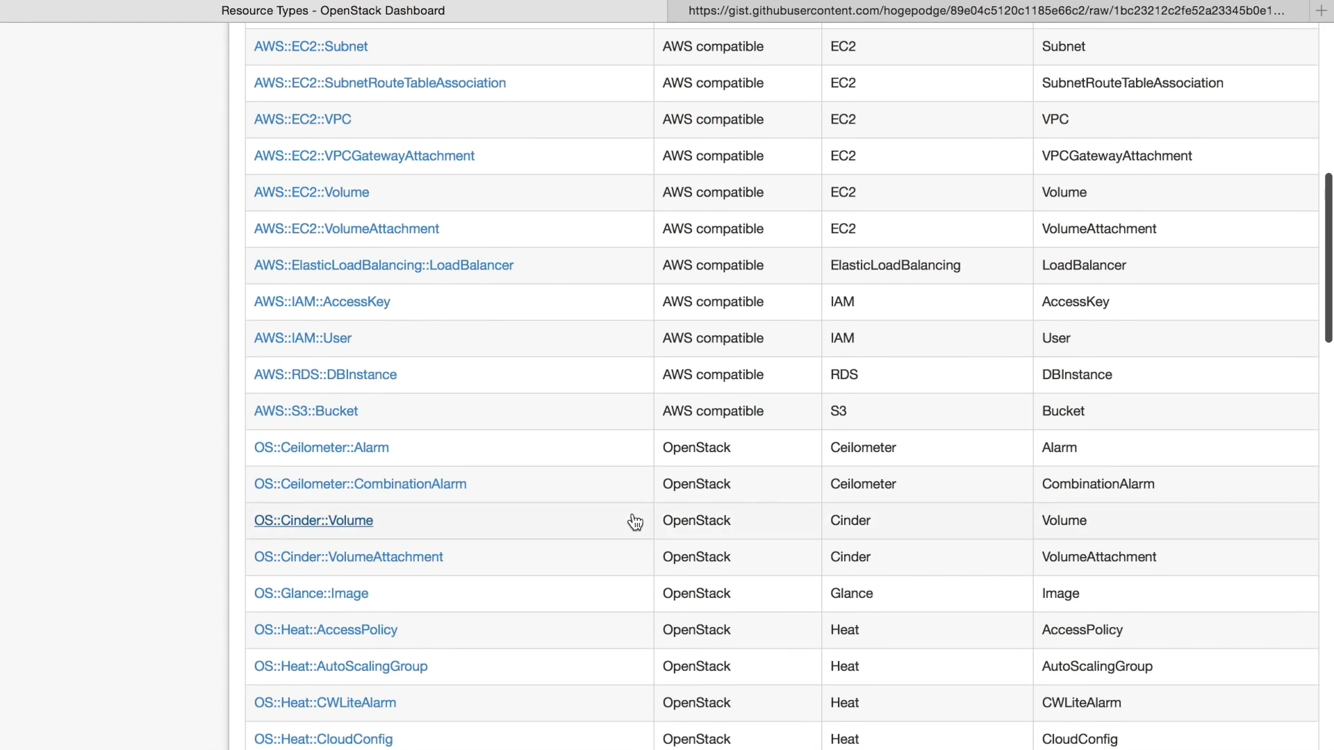Switch to gist.githubusercontent.com tab
The width and height of the screenshot is (1334, 750).
(986, 10)
